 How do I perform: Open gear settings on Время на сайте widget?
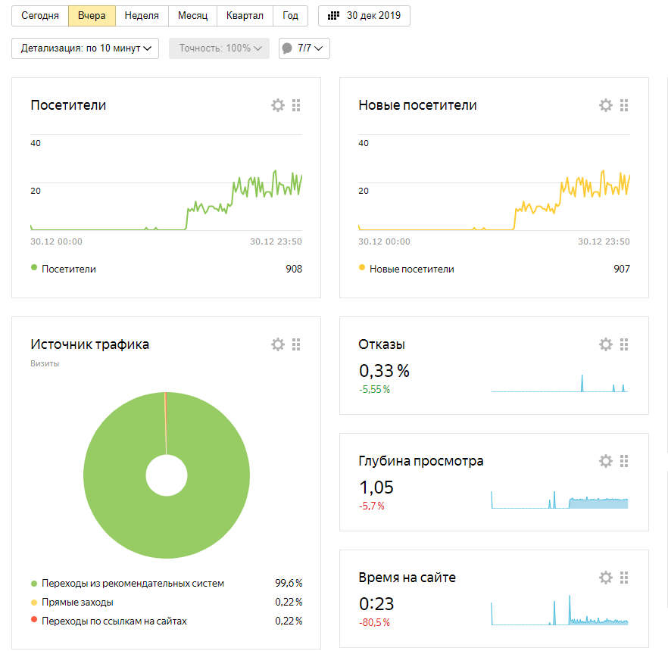[x=606, y=578]
